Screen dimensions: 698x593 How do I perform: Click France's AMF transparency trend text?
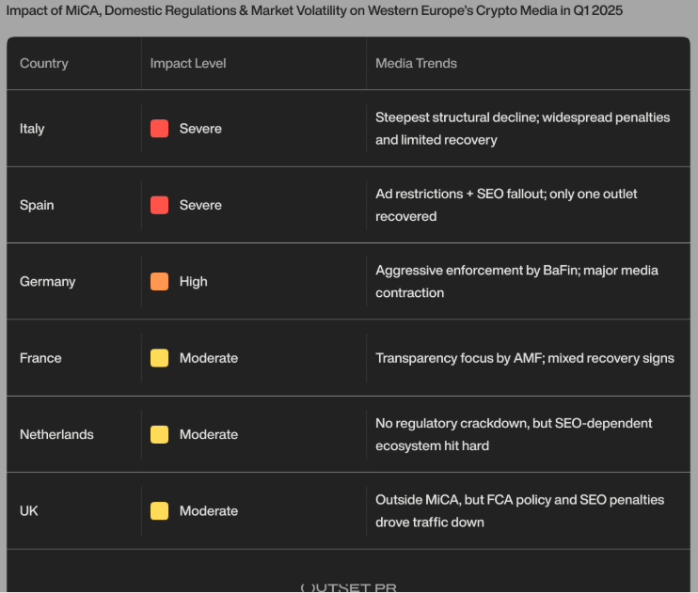pos(525,358)
